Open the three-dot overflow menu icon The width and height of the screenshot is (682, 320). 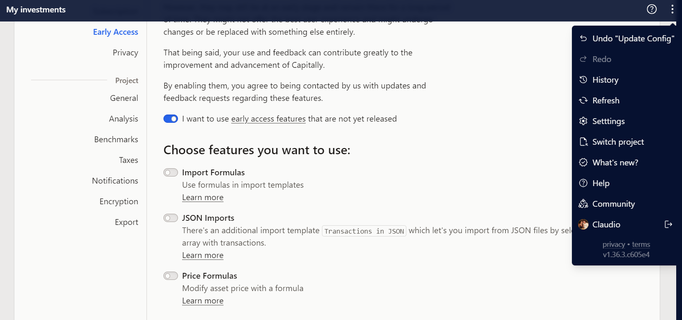672,9
